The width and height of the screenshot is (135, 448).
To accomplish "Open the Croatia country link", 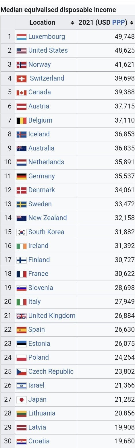I will point(39,441).
